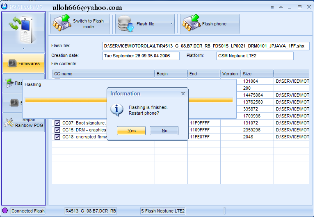Click the title bar menu square icon

coord(272,7)
